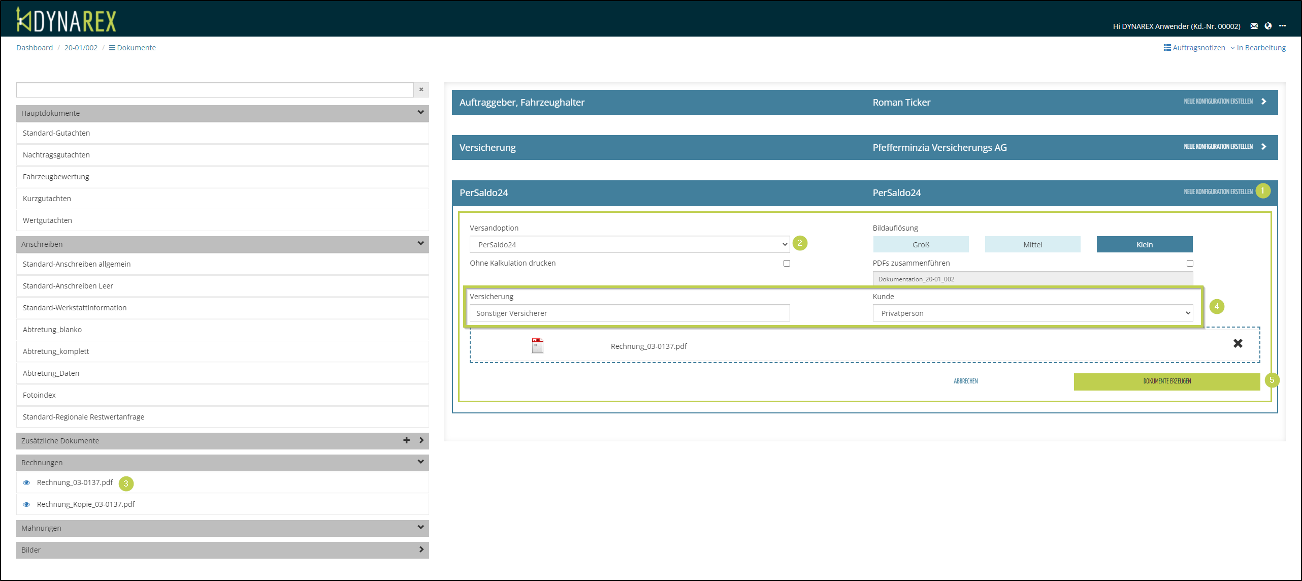This screenshot has height=581, width=1302.
Task: Click the globe icon in header
Action: click(1268, 26)
